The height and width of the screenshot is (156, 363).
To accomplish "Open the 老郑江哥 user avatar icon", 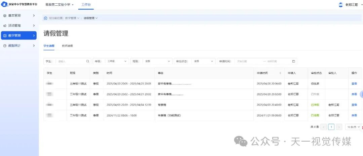I will tap(340, 5).
